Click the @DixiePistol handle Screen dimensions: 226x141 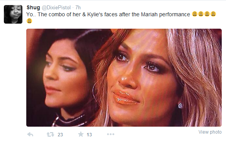click(x=56, y=7)
